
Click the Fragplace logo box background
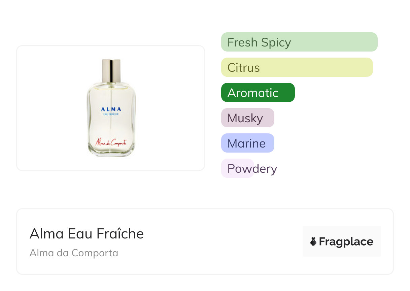[x=342, y=232]
